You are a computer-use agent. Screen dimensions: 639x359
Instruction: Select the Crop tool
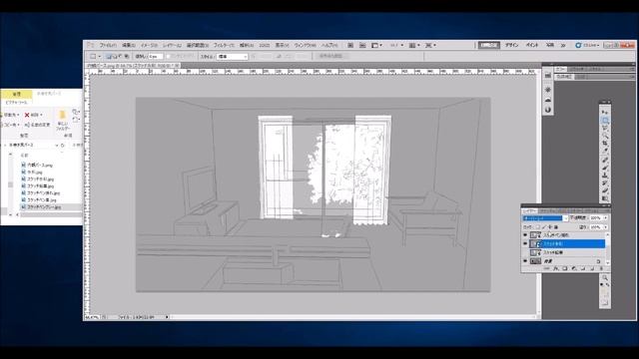605,144
